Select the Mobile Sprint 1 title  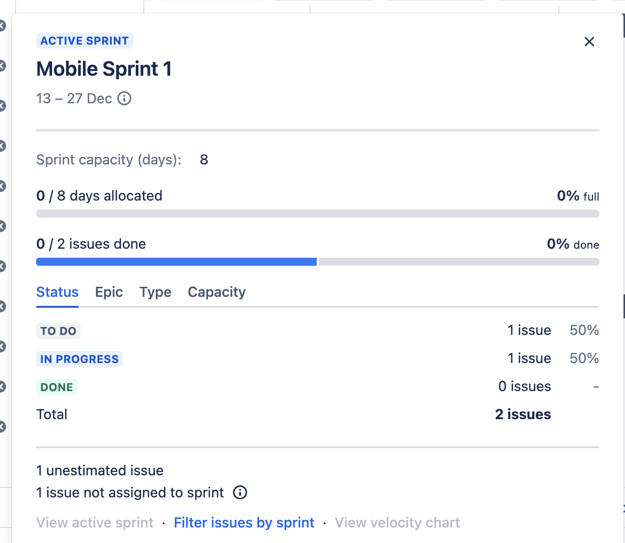tap(104, 69)
